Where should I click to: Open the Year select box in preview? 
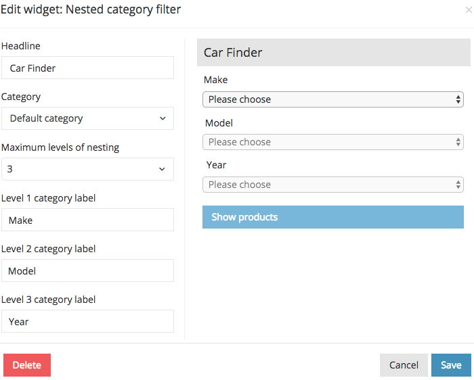(332, 185)
